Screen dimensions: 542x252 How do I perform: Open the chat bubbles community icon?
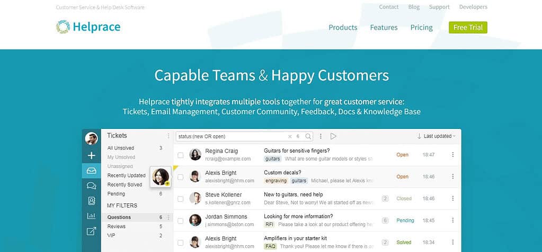click(91, 186)
